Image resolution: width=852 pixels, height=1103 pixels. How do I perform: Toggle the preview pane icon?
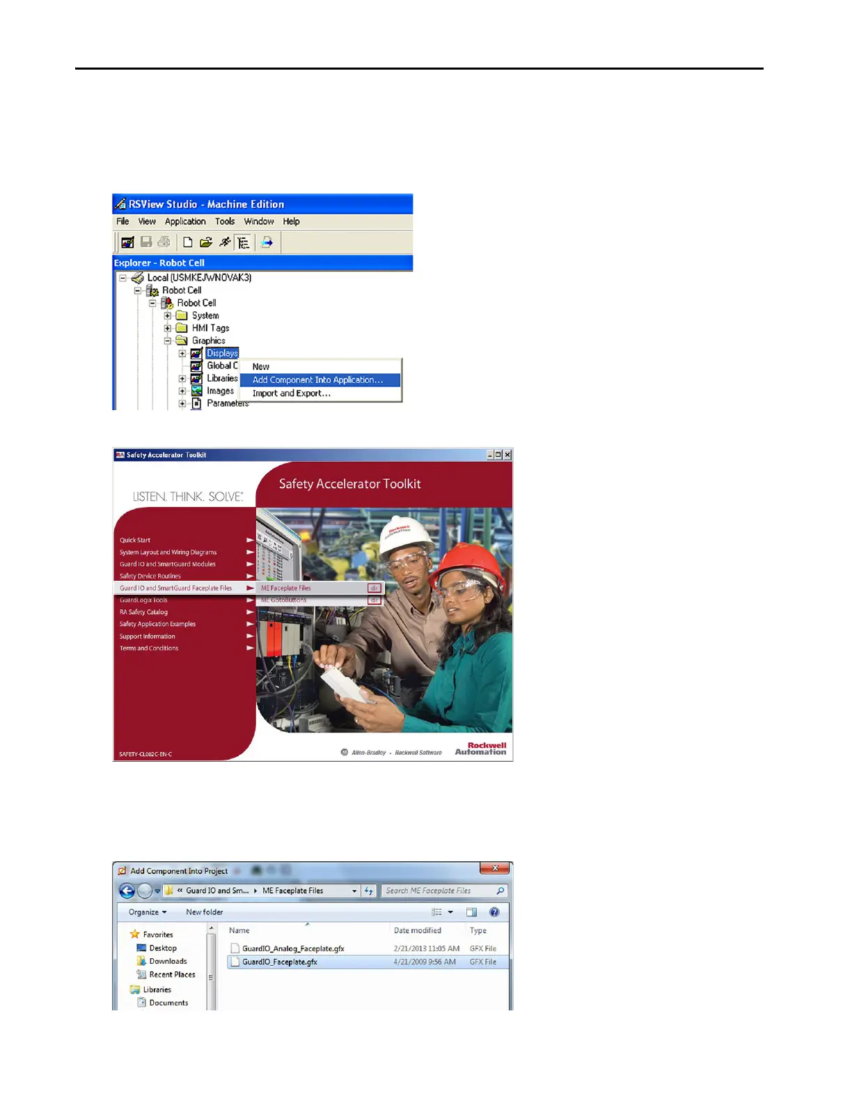tap(471, 912)
